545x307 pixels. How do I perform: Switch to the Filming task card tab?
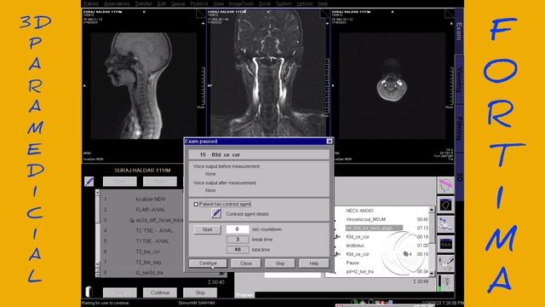pyautogui.click(x=459, y=129)
